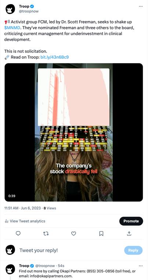Click the blue Reply button
The height and width of the screenshot is (280, 148).
pyautogui.click(x=133, y=250)
